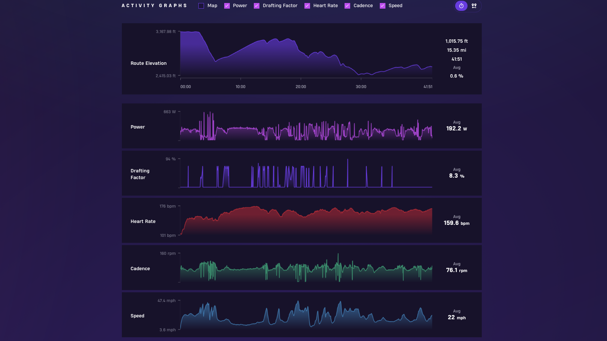Viewport: 607px width, 341px height.
Task: Uncheck the Power graph checkbox
Action: [227, 6]
